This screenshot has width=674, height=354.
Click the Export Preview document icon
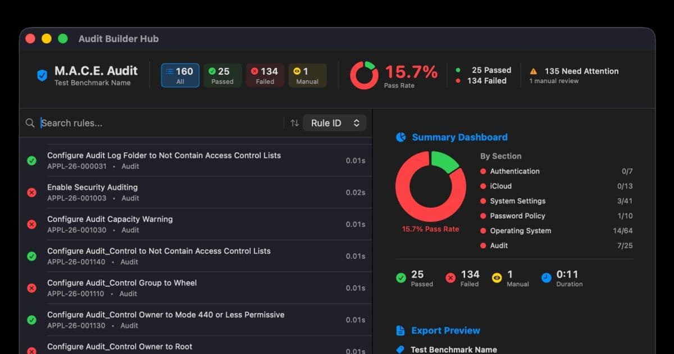pos(400,330)
